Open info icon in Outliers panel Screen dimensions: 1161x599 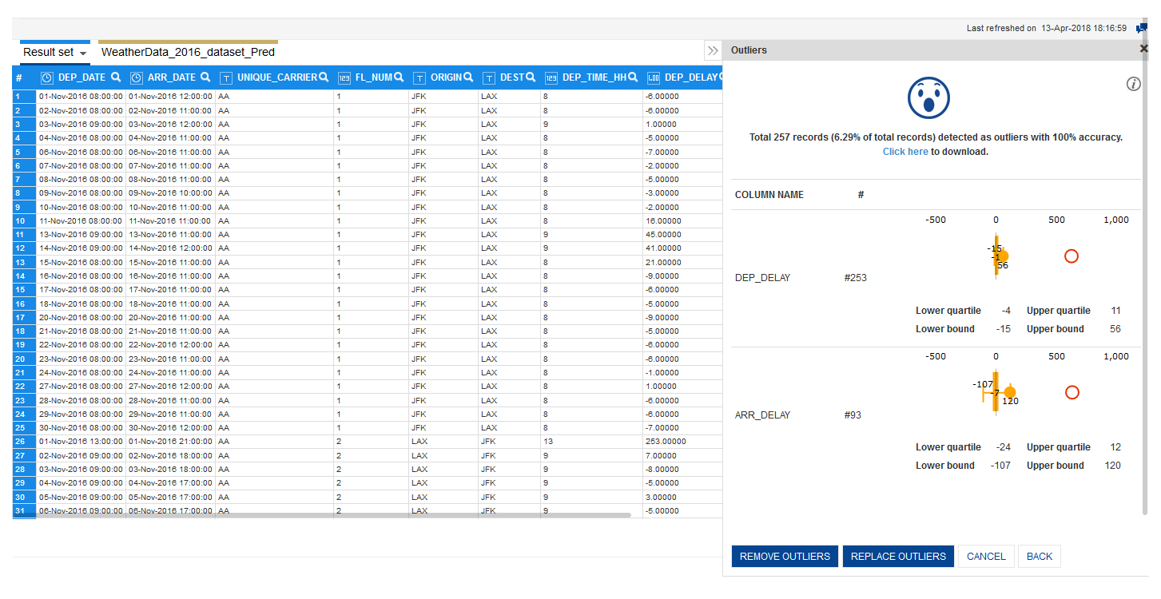[x=1133, y=84]
